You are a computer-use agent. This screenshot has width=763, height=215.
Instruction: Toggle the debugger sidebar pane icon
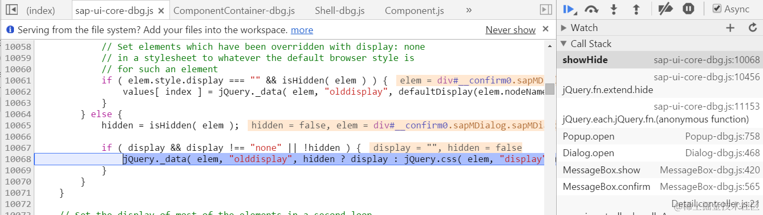click(545, 10)
